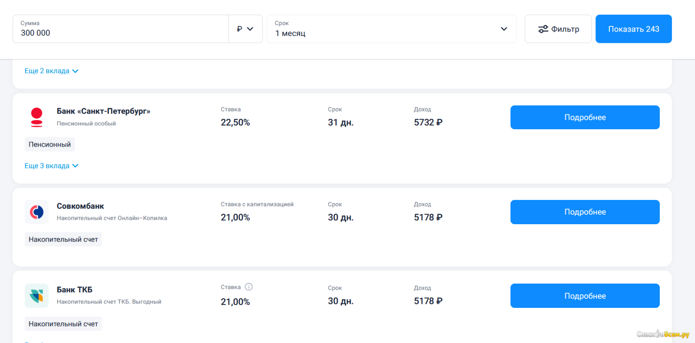Edit the Сумма field with 300 000
Viewport: 695px width, 343px height.
click(121, 29)
